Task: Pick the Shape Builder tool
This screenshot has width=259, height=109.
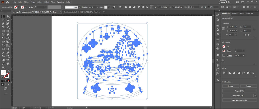Action: pos(3,45)
